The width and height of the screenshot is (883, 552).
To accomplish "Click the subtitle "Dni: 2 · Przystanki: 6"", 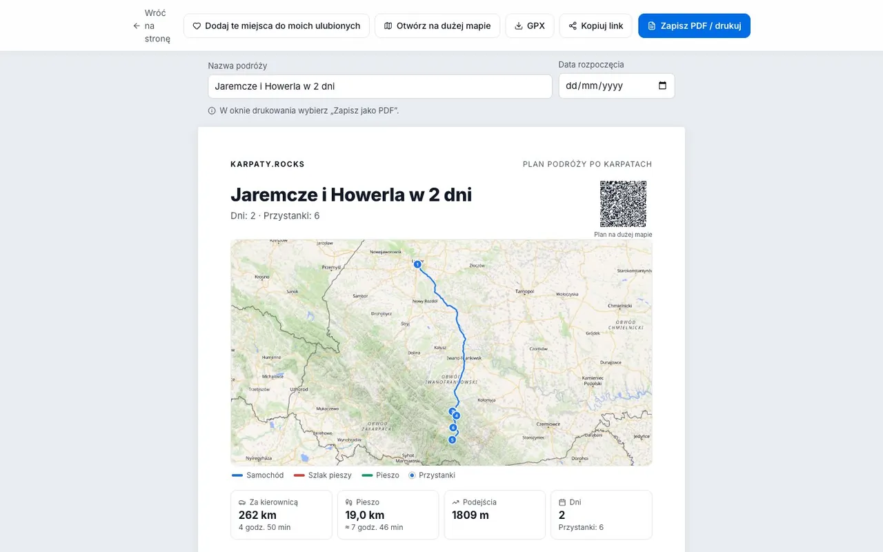I will click(x=275, y=216).
